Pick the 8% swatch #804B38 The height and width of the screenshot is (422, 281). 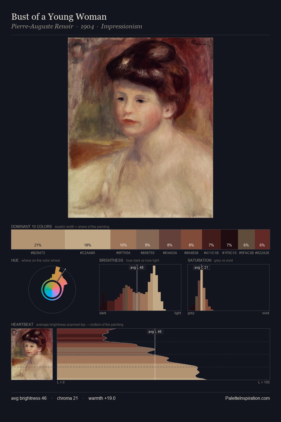[x=191, y=239]
